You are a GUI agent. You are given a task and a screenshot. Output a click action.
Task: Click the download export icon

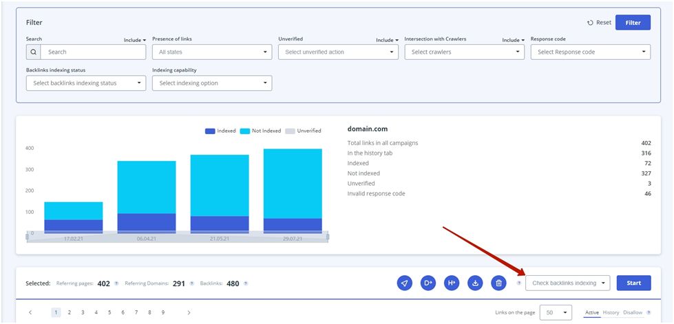475,283
